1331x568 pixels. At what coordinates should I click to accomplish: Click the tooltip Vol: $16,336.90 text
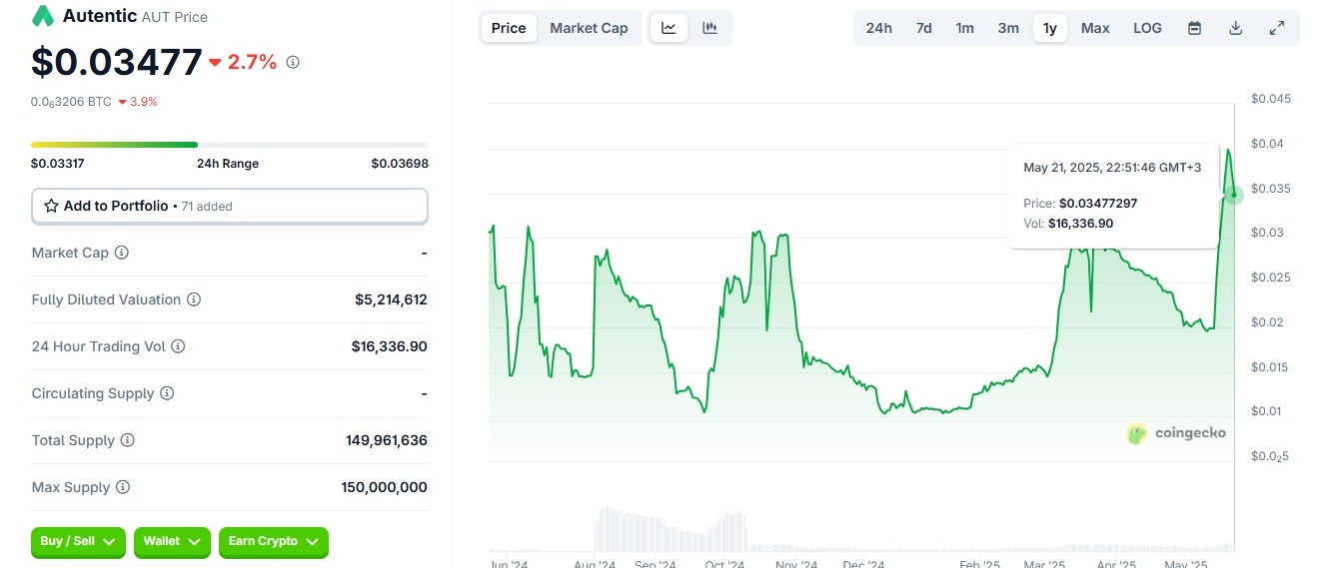click(1068, 224)
